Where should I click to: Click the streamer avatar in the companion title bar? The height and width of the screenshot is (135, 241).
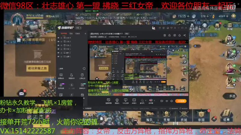(154, 28)
